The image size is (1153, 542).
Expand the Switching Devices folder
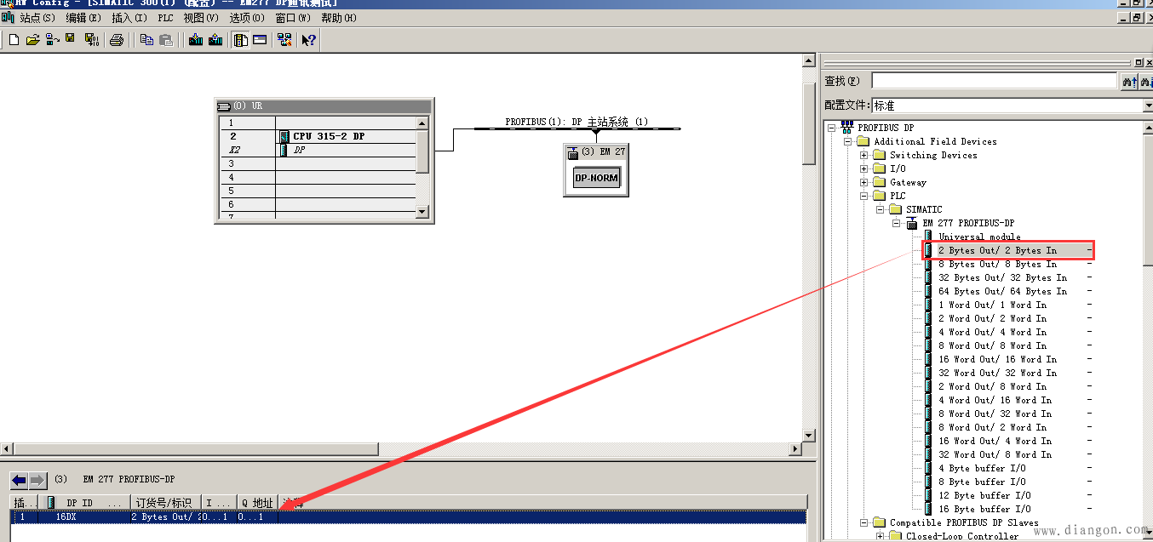(864, 155)
